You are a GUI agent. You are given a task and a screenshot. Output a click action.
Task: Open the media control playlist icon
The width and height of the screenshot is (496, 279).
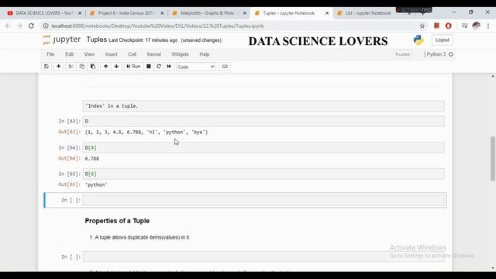(464, 26)
